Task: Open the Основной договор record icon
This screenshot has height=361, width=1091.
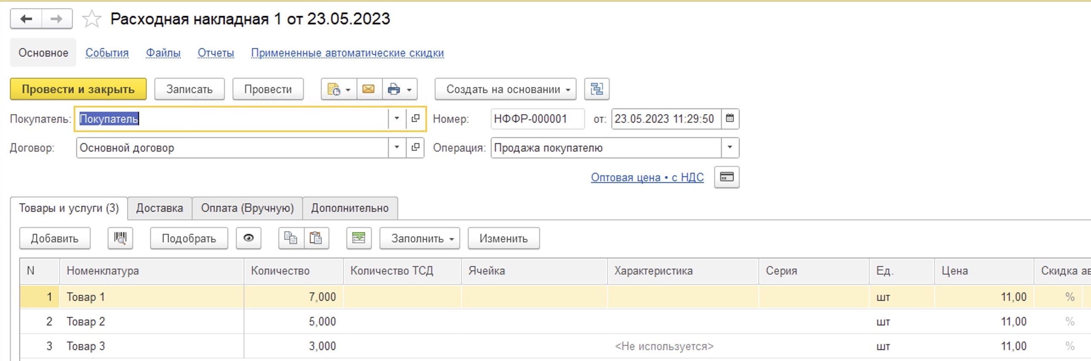Action: coord(415,148)
